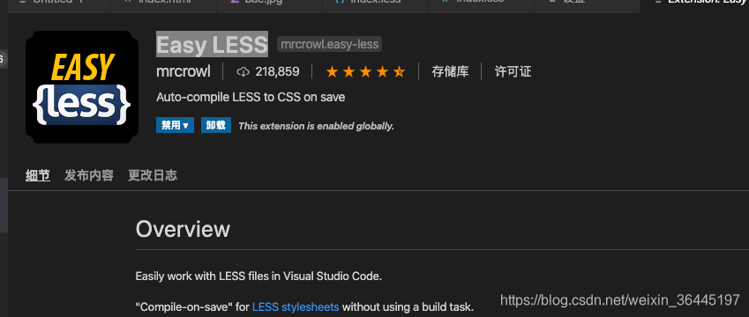The height and width of the screenshot is (317, 749).
Task: Uninstall the extension with 卸载 button
Action: pyautogui.click(x=216, y=125)
